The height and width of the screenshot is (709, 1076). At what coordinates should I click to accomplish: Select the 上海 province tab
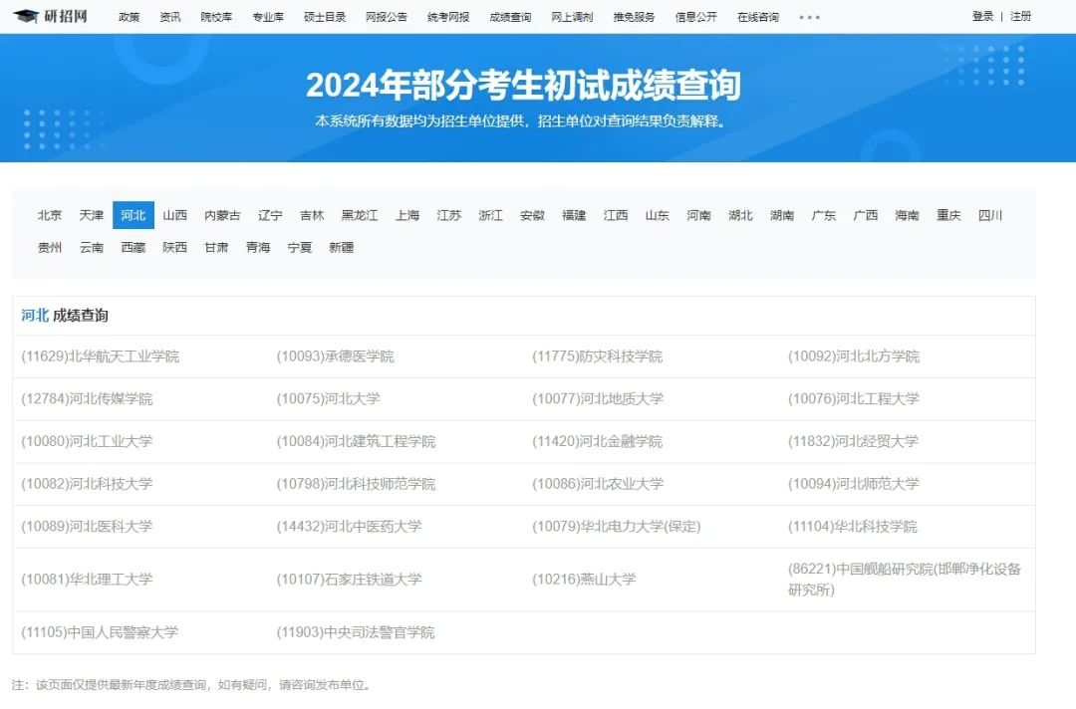pos(406,215)
